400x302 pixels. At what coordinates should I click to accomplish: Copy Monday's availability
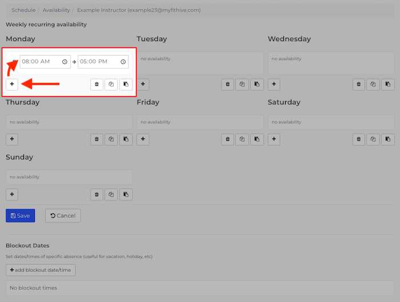[111, 84]
